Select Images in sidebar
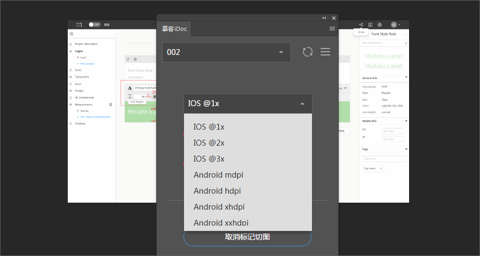This screenshot has width=480, height=256. coord(79,91)
